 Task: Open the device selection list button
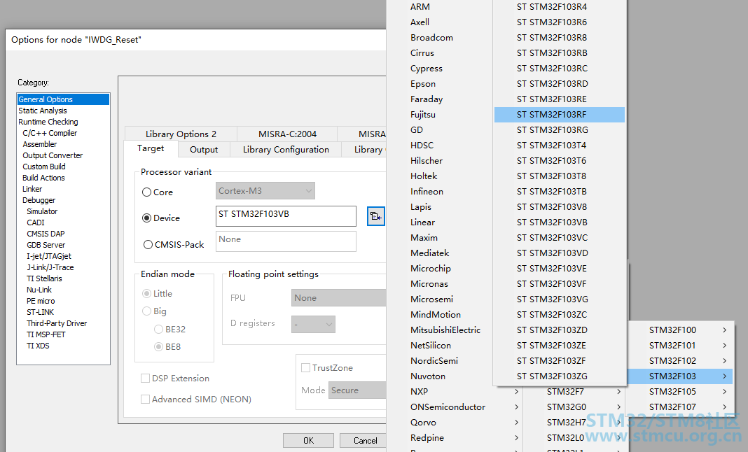click(376, 216)
